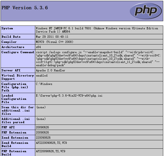Viewport: 164px width, 156px height.
Task: Select the loaded php.ini file path
Action: click(69, 95)
